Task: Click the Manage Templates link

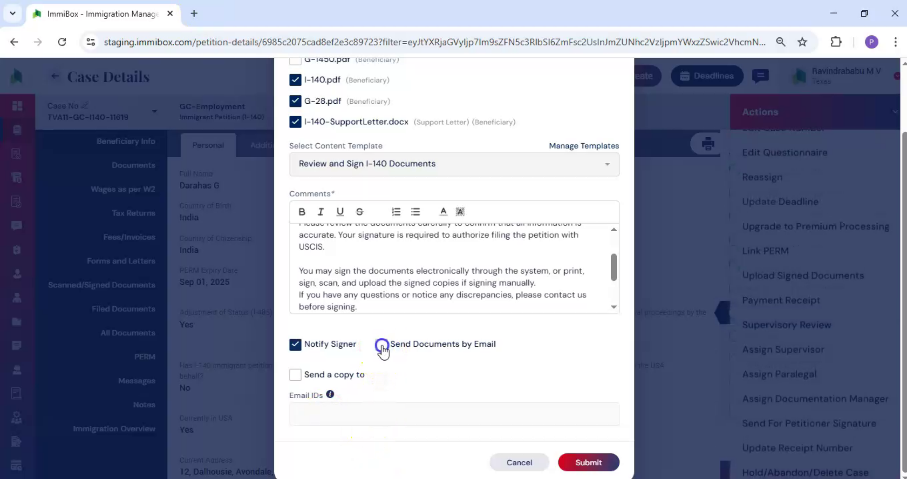Action: pos(584,146)
